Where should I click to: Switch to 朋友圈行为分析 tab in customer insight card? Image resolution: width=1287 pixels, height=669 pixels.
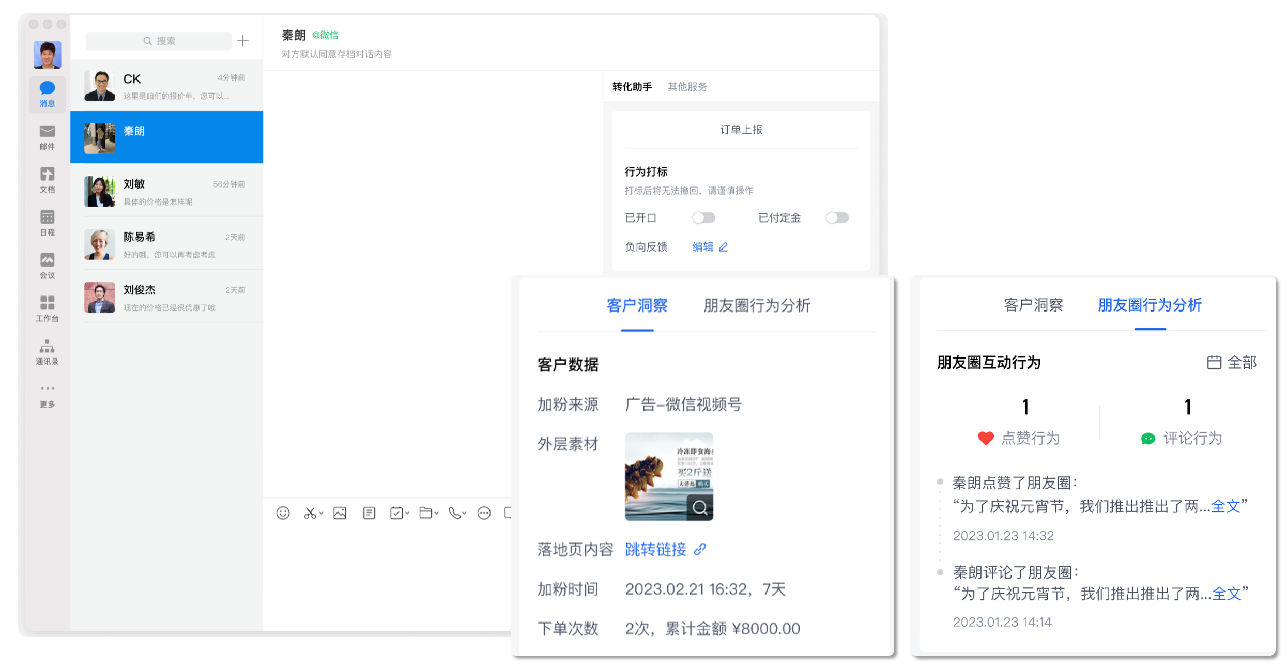coord(756,305)
